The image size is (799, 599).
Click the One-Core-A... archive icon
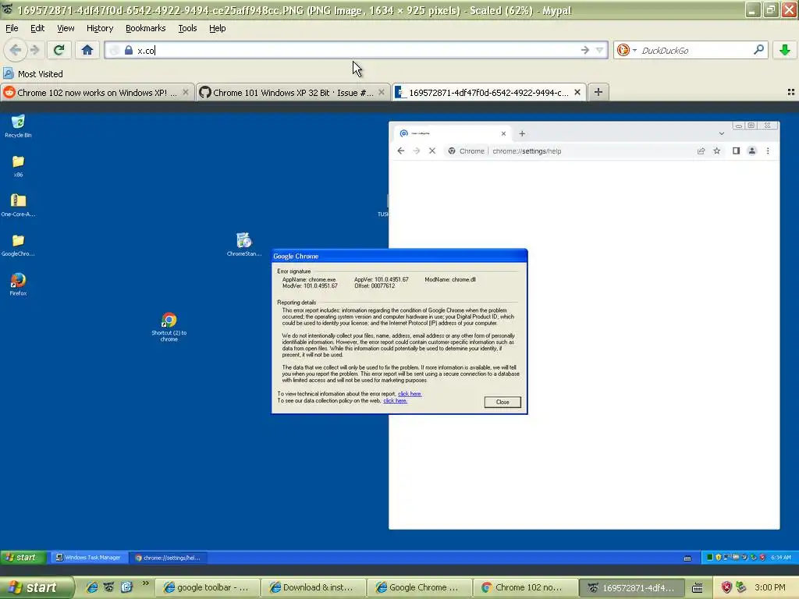tap(19, 205)
